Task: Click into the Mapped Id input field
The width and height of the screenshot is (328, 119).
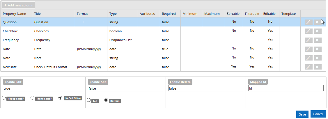Action: coord(286,88)
